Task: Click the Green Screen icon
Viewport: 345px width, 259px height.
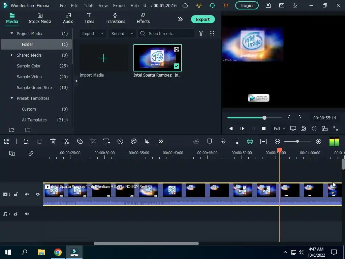Action: (147, 141)
